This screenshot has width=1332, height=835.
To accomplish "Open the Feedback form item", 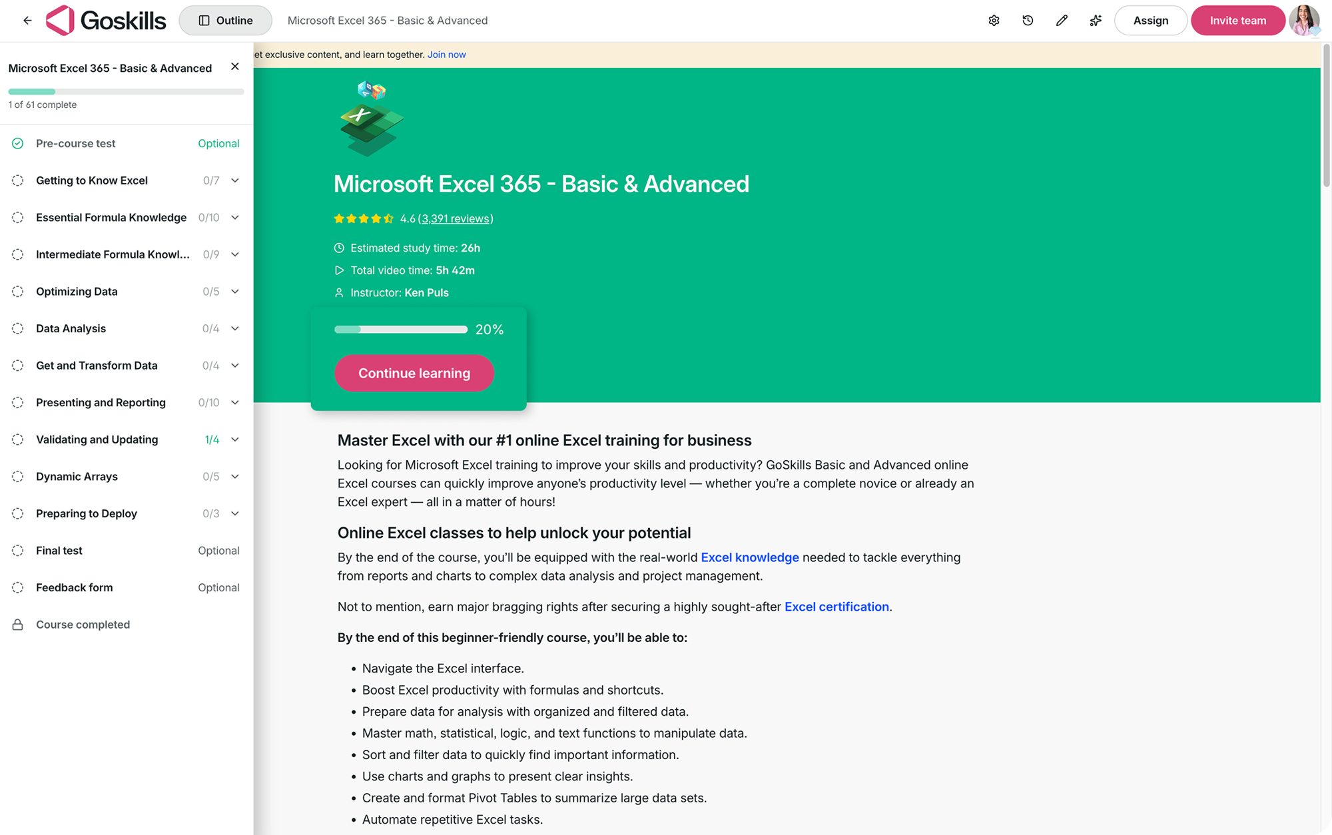I will [x=126, y=587].
